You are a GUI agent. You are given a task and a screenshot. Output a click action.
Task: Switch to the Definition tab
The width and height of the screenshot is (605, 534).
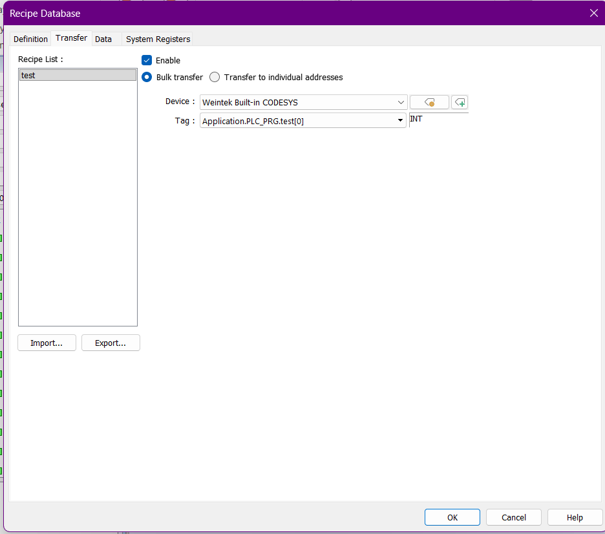30,39
